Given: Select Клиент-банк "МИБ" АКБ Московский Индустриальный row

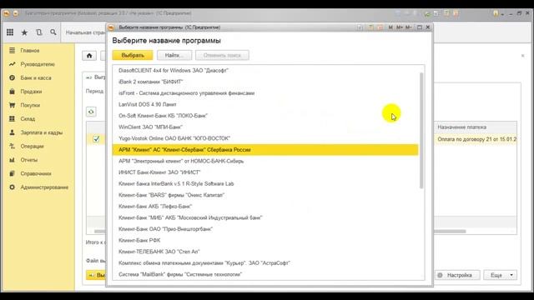Looking at the screenshot, I should [265, 217].
